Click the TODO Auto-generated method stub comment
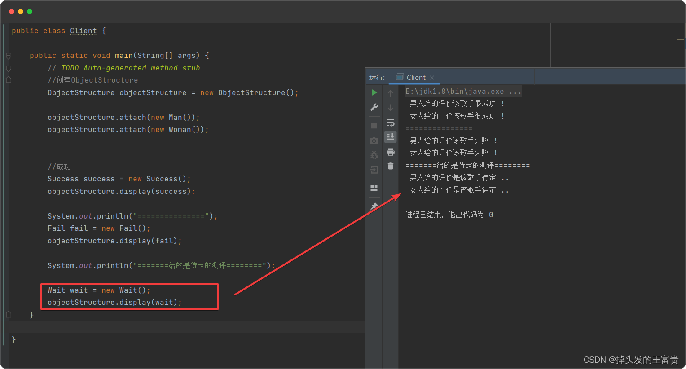This screenshot has height=369, width=686. click(124, 68)
